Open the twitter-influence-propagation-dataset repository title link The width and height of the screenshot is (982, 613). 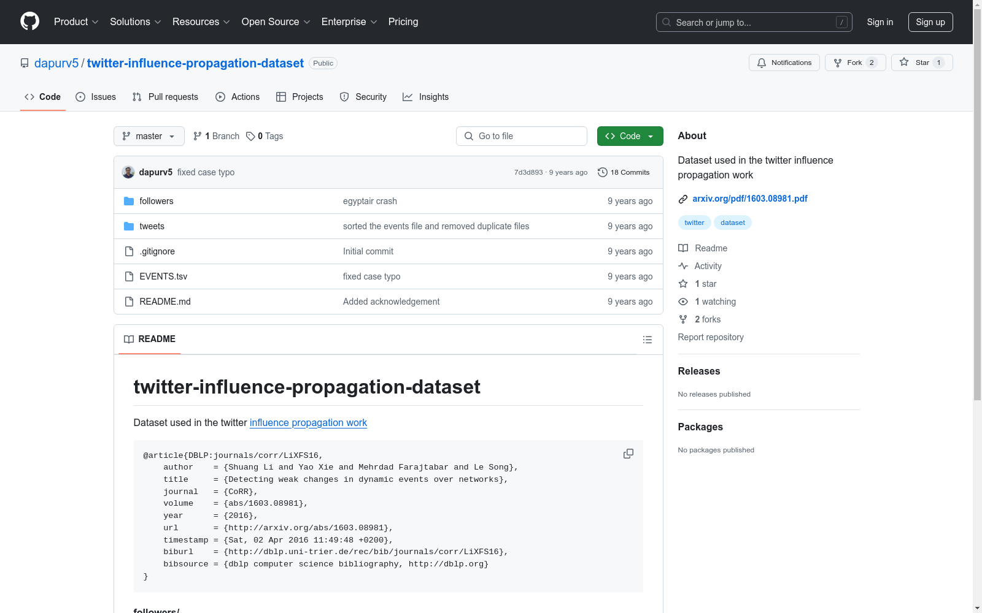[x=195, y=63]
